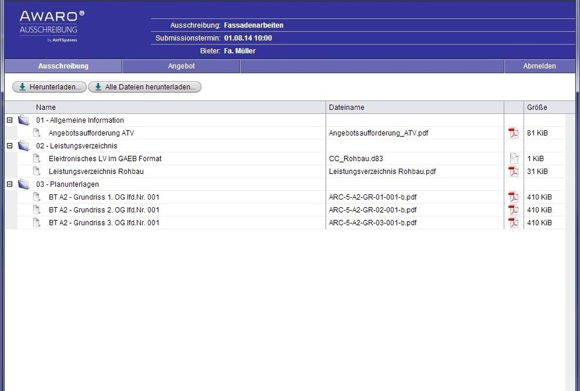The image size is (580, 391).
Task: Click the PDF icon for Leistungsverzeichnis Rohbau.pdf
Action: coord(514,171)
